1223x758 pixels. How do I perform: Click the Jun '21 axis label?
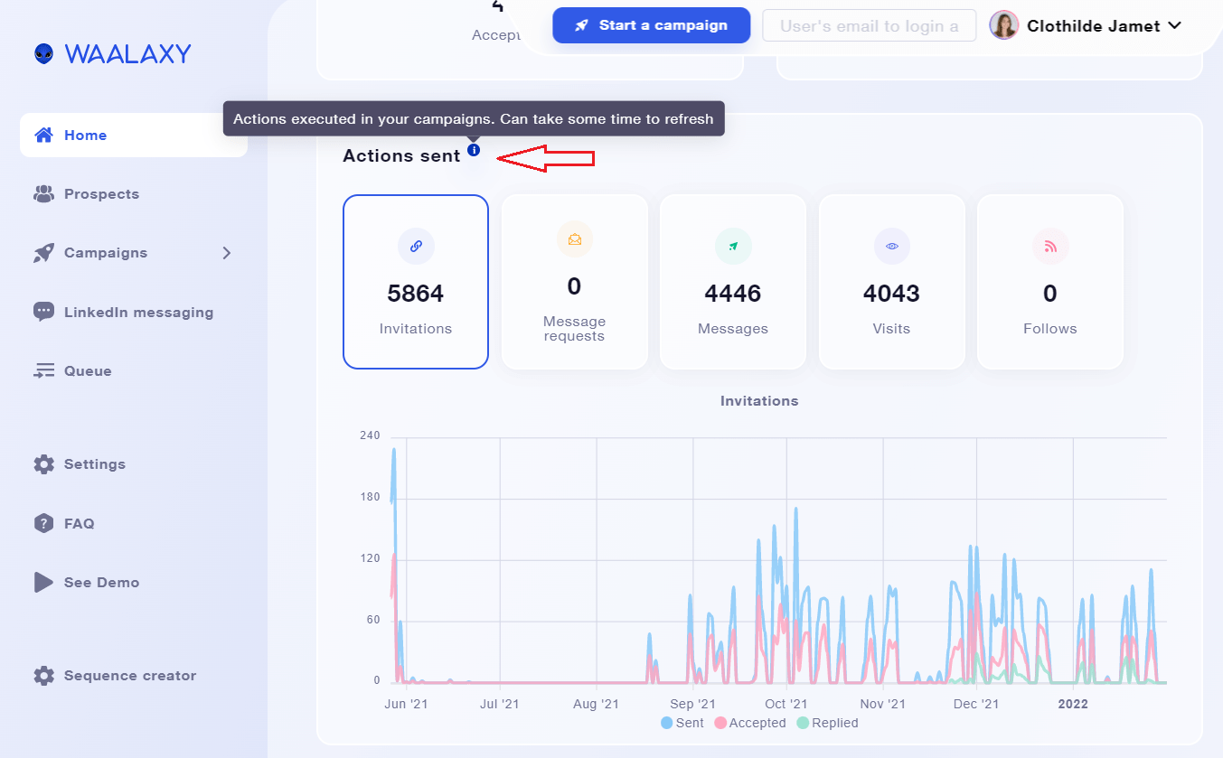(407, 703)
